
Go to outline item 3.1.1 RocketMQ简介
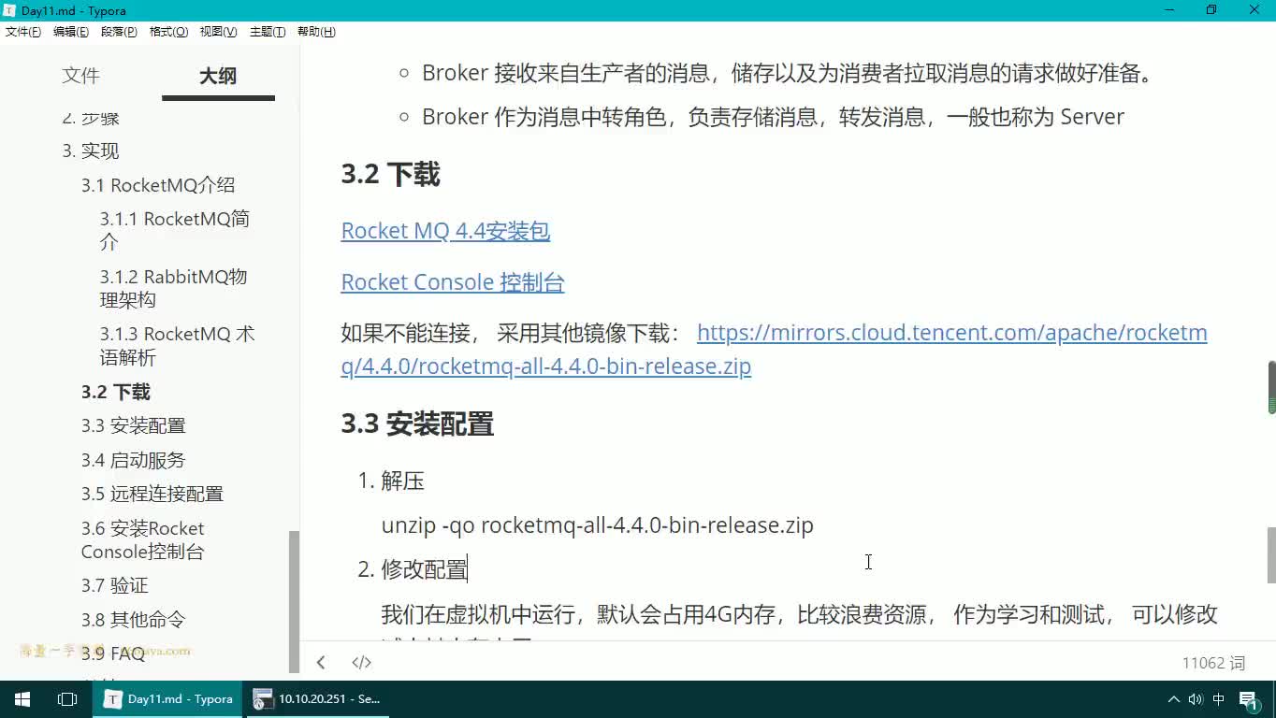[x=175, y=230]
